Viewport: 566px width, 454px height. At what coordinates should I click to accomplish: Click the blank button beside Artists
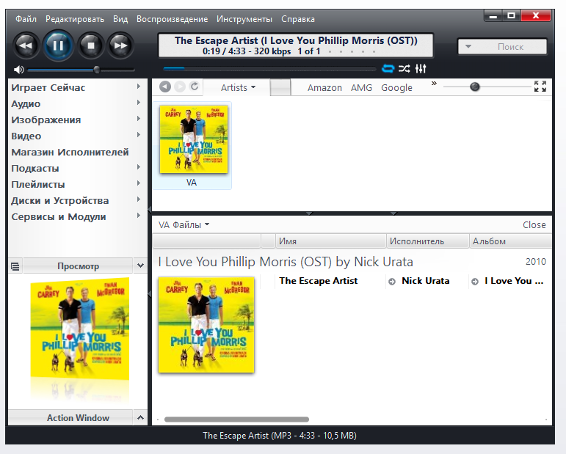280,87
